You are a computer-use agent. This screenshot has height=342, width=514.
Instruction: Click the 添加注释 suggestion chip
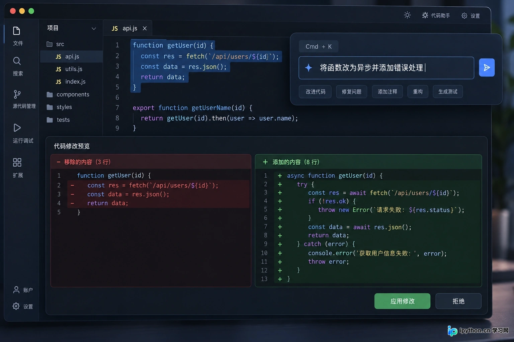388,92
